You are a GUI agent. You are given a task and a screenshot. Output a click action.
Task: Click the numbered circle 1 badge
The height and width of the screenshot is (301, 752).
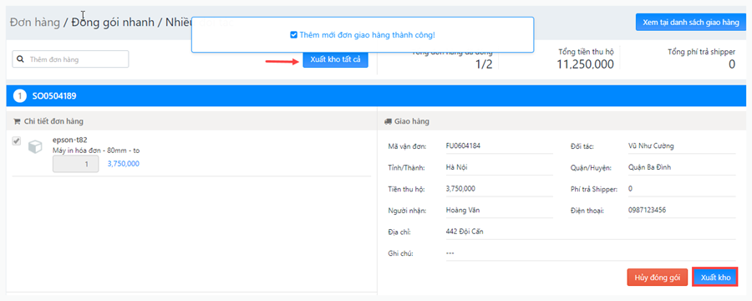coord(20,96)
